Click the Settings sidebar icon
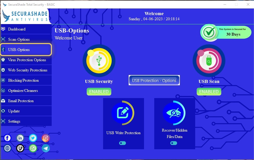The image size is (254, 160). pos(3,121)
